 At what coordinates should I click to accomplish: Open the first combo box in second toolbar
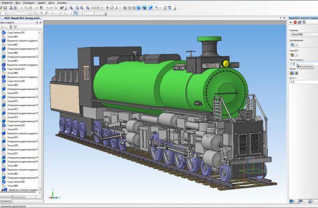(x=6, y=13)
